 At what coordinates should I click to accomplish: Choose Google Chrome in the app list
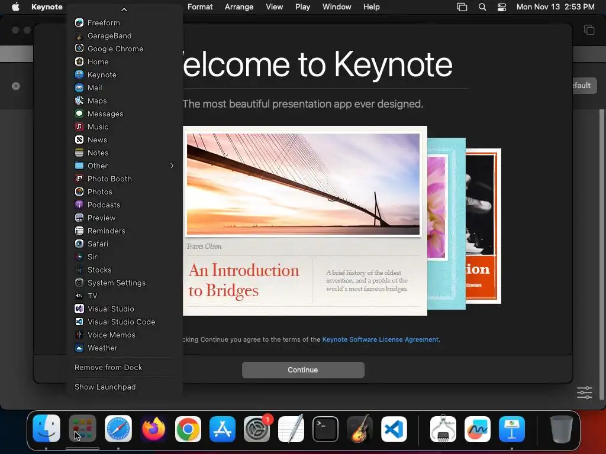(124, 48)
